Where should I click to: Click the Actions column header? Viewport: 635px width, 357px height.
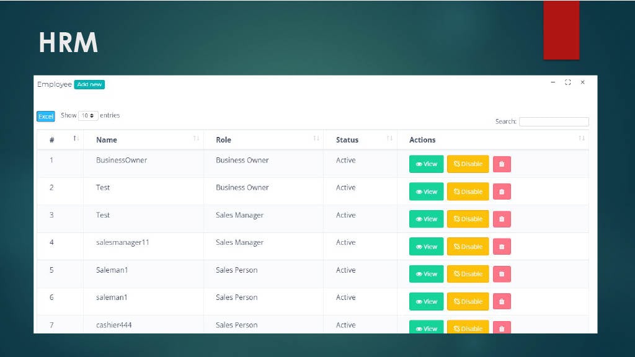click(422, 139)
